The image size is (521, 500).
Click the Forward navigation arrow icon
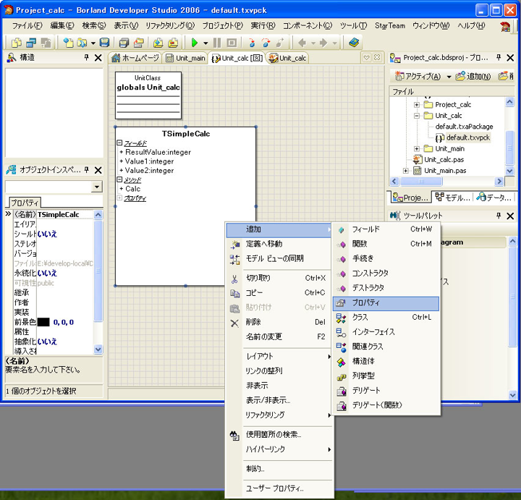pyautogui.click(x=323, y=43)
